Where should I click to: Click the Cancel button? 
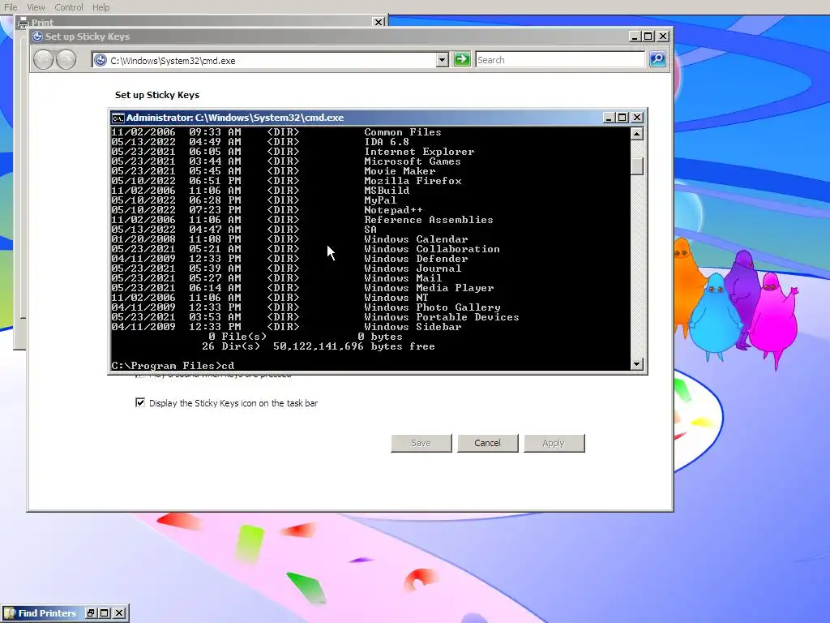pyautogui.click(x=487, y=444)
